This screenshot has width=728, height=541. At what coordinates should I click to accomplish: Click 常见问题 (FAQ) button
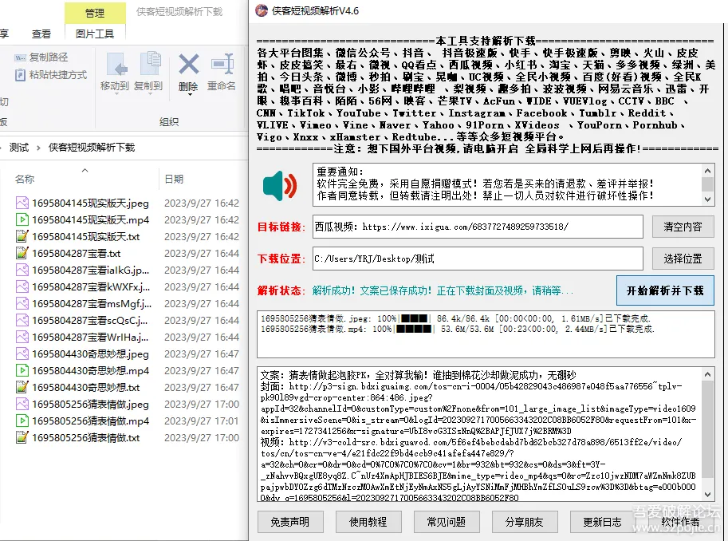point(447,522)
